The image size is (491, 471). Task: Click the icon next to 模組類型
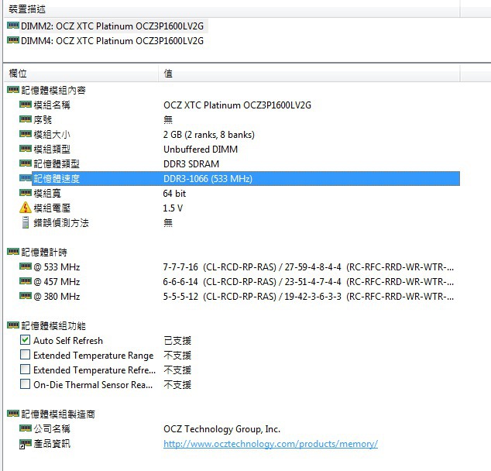tap(26, 149)
